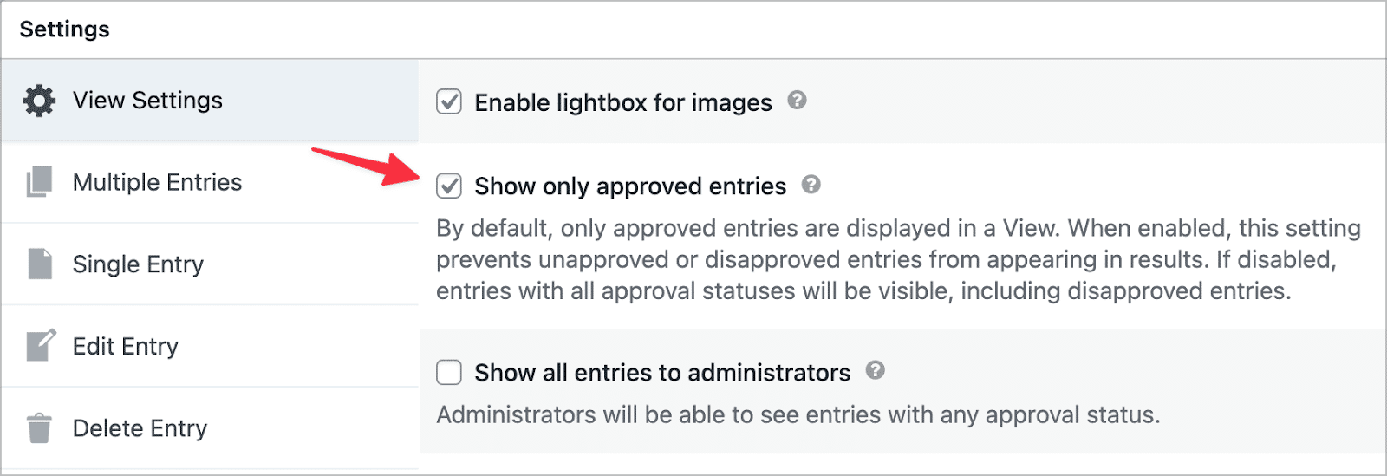Go to the Single Entry tab
Screen dimensions: 1387x476
tap(138, 264)
